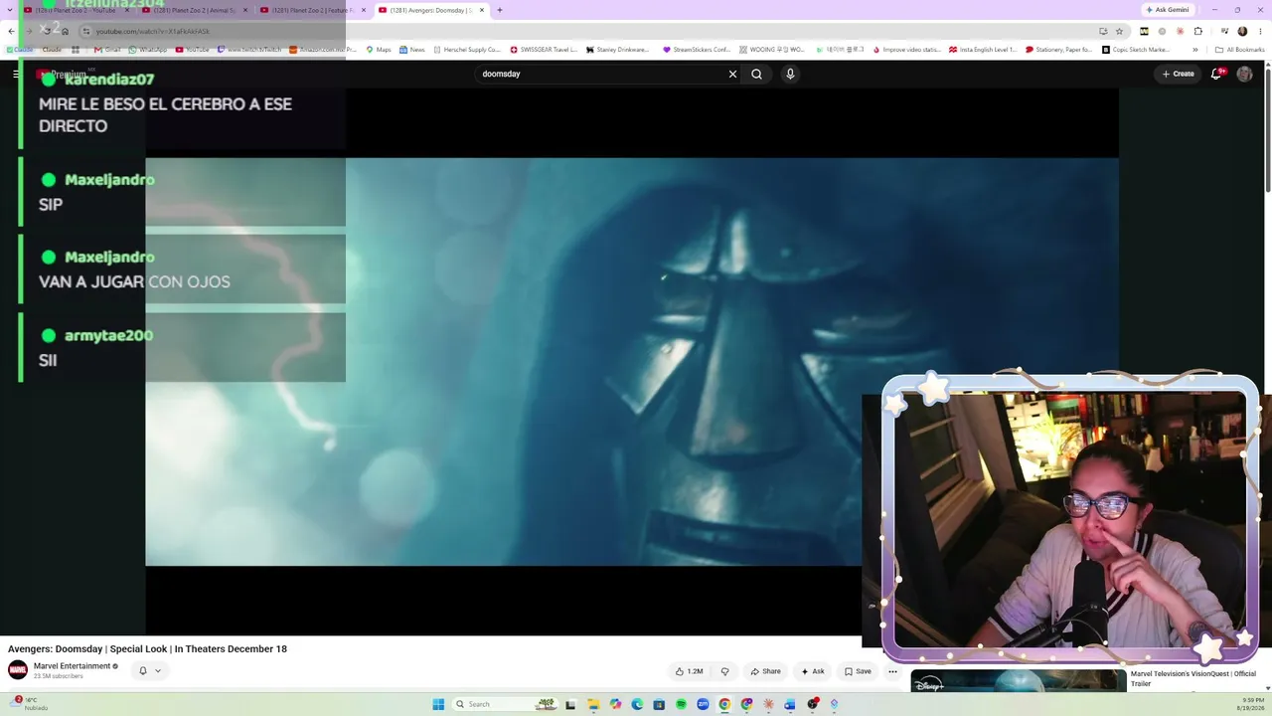Open the VisionQuest trailer thumbnail
The height and width of the screenshot is (716, 1272).
coord(1019,680)
